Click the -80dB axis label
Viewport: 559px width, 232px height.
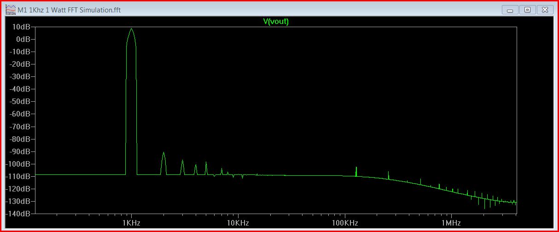[x=20, y=139]
